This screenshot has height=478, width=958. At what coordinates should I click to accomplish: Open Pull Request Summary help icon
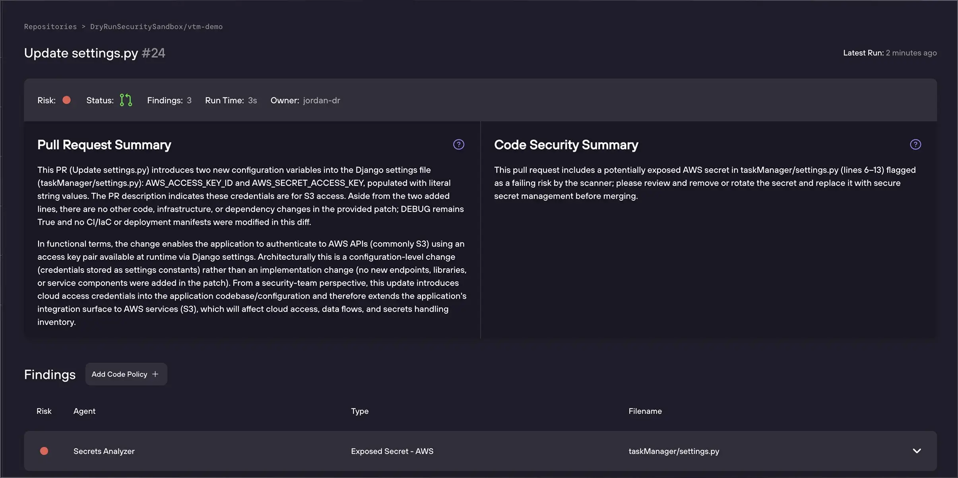458,145
